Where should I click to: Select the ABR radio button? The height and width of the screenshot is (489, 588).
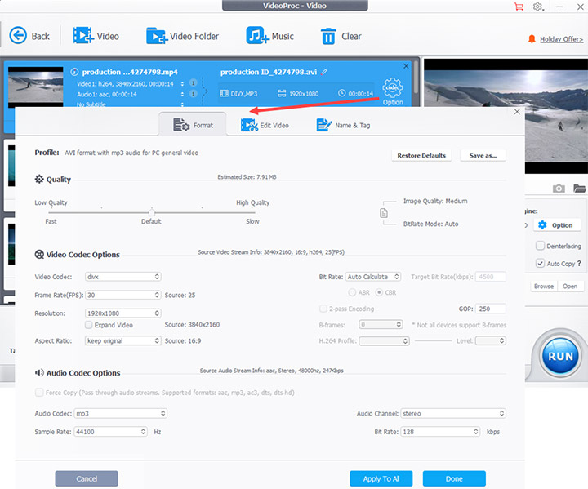[x=352, y=292]
